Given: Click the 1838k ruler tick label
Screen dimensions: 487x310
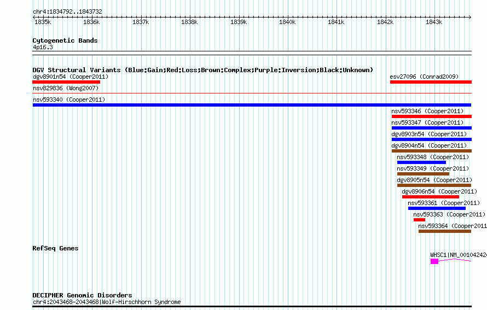Looking at the screenshot, I should [189, 22].
